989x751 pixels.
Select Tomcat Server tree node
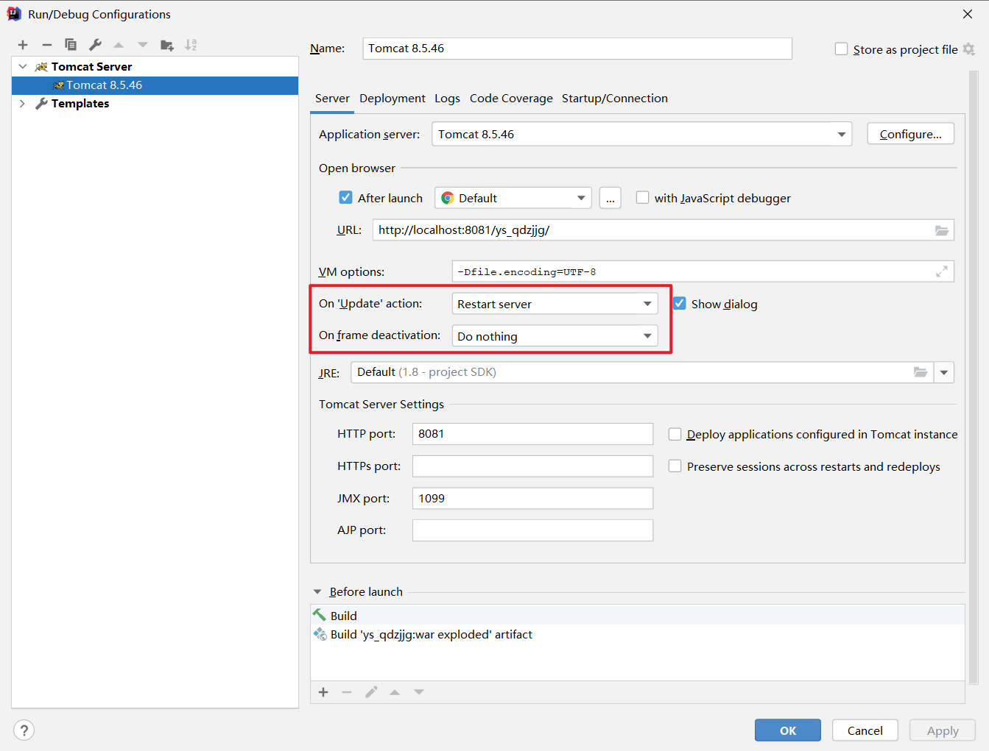[91, 67]
